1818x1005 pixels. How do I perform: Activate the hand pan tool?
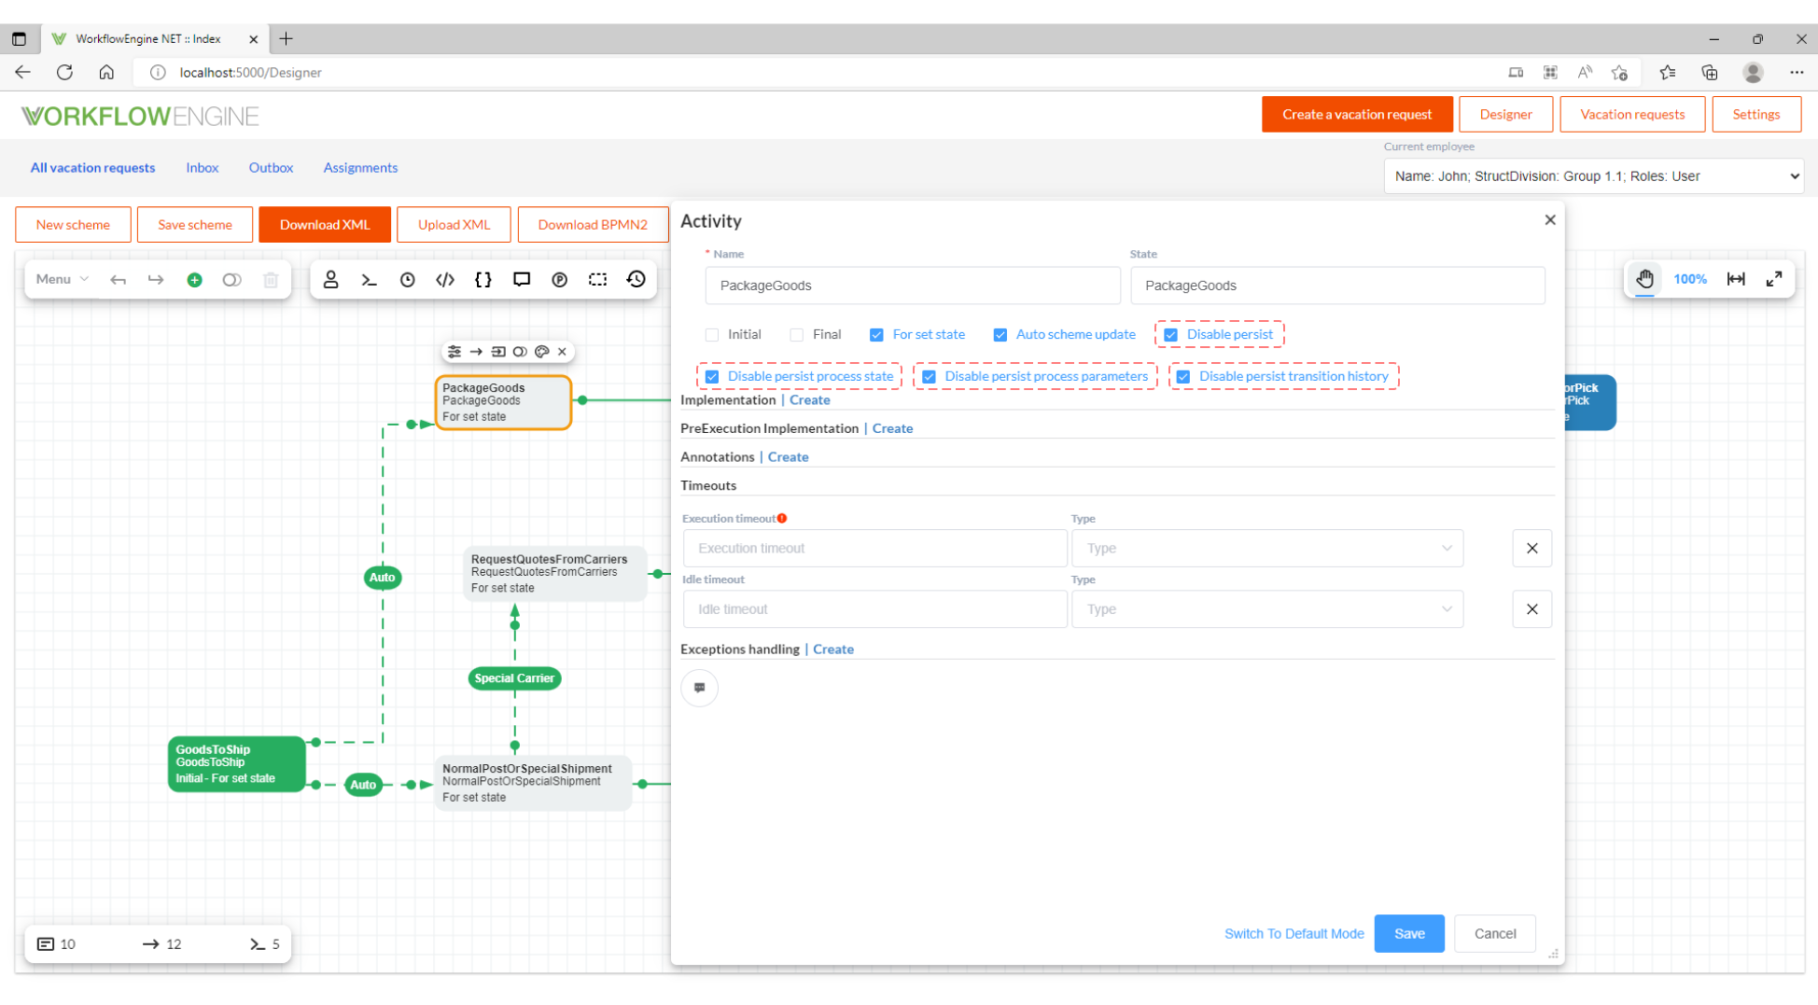(x=1644, y=279)
